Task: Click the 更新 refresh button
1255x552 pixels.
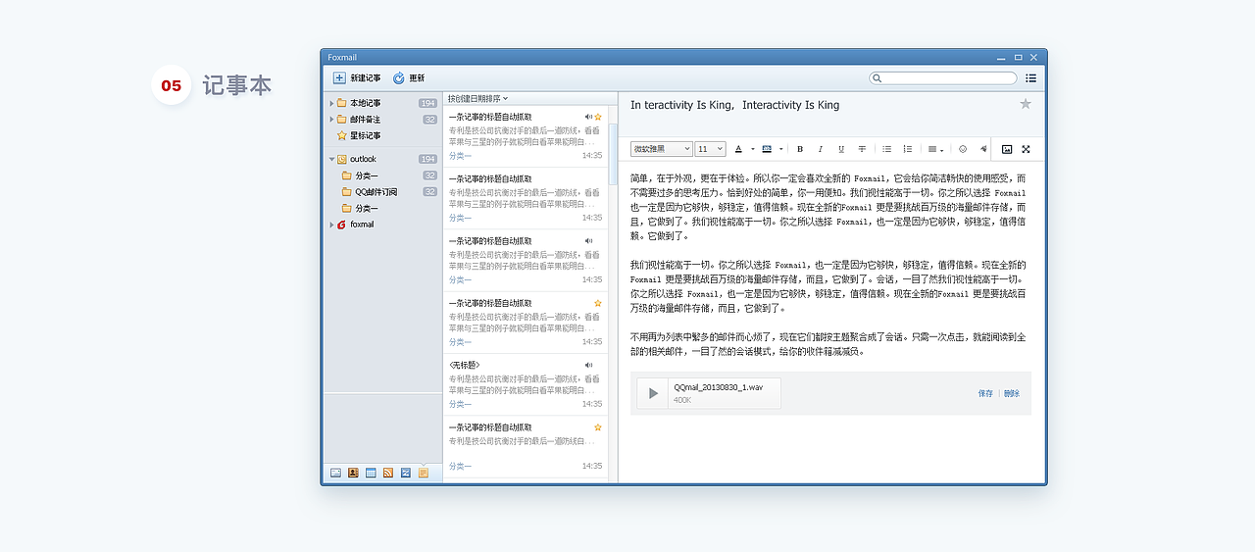Action: point(409,78)
